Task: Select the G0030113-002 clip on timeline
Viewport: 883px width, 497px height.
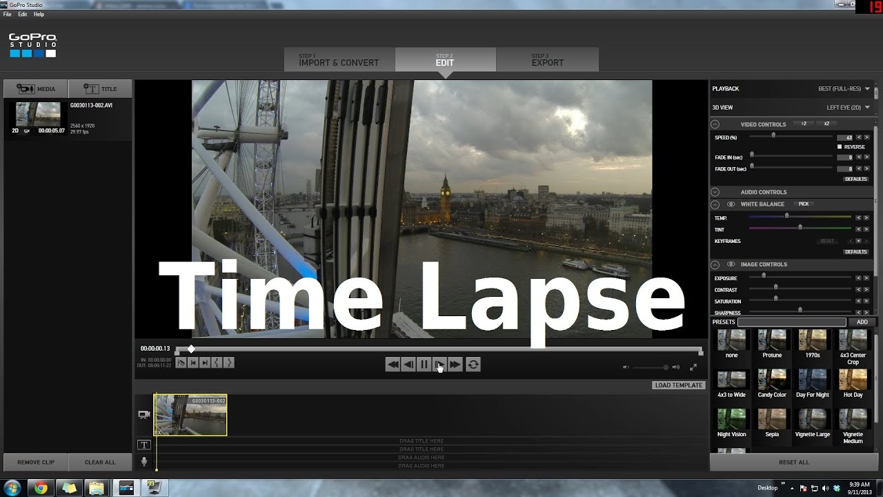Action: pos(190,415)
